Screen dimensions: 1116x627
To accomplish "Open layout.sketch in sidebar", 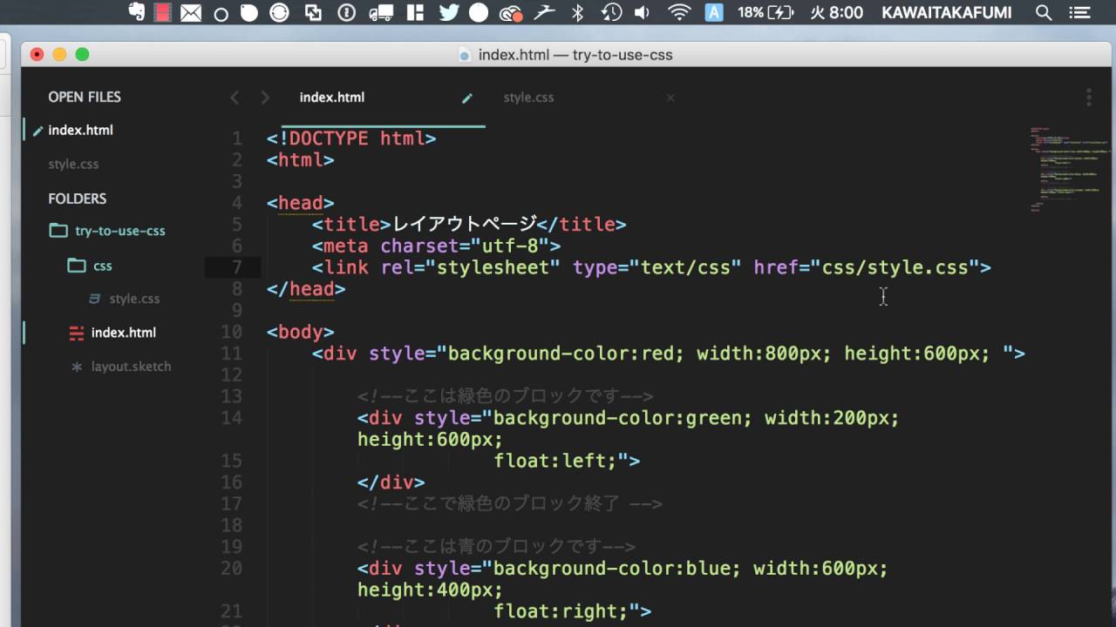I will point(131,367).
